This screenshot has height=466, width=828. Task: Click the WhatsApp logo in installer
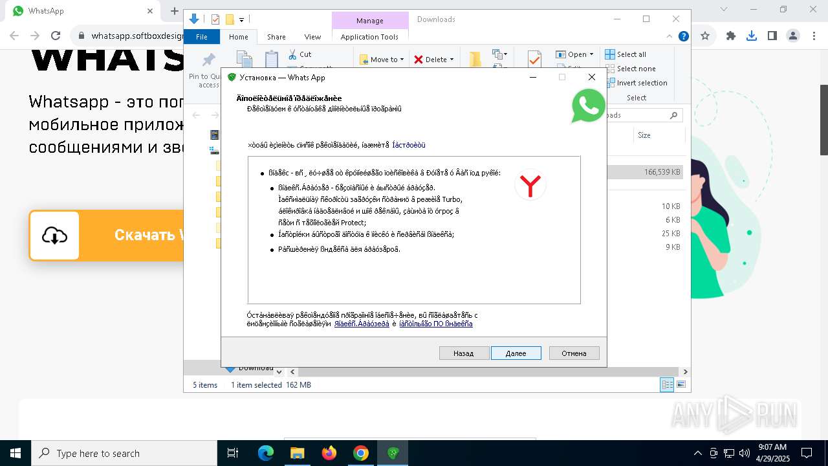click(x=588, y=105)
